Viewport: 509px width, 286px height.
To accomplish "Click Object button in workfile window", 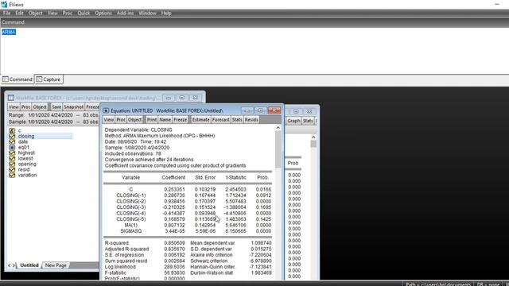I will pos(40,106).
